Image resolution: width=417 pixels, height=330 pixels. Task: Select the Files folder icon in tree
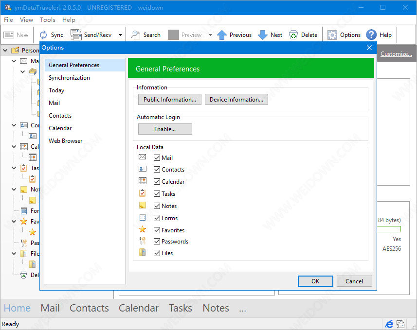pos(24,254)
